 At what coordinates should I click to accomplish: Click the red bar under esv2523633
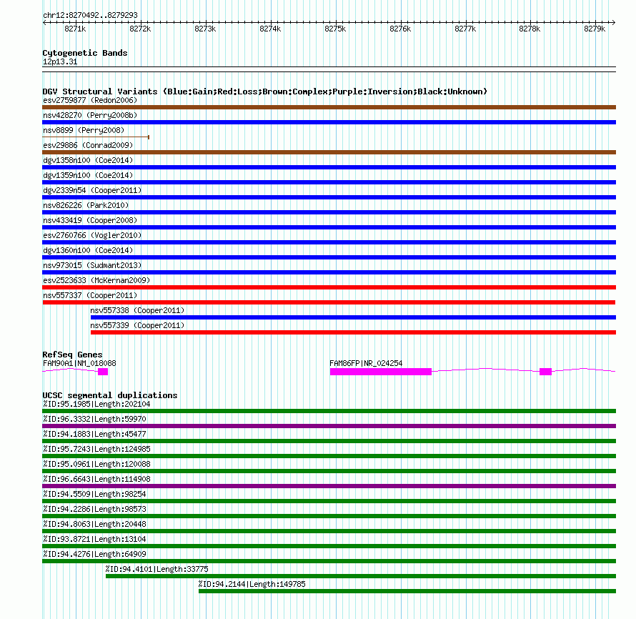coord(329,287)
